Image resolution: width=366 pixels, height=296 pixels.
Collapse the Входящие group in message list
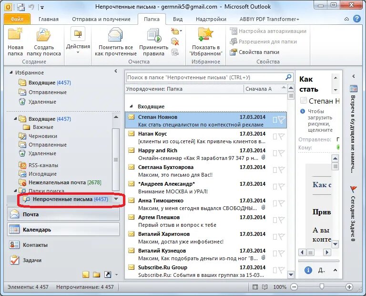coord(132,106)
